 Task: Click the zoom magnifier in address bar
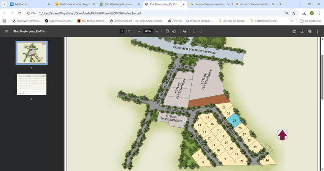[287, 13]
